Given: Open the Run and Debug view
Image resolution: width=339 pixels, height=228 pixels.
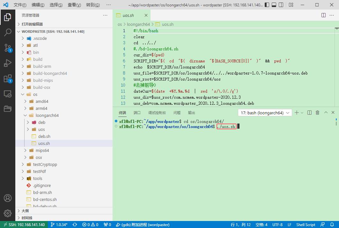Looking at the screenshot, I should (x=8, y=63).
